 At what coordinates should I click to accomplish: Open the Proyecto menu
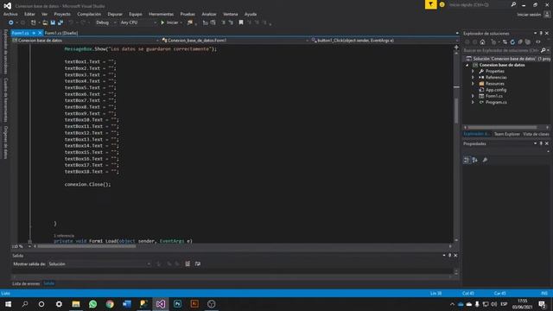pos(62,14)
